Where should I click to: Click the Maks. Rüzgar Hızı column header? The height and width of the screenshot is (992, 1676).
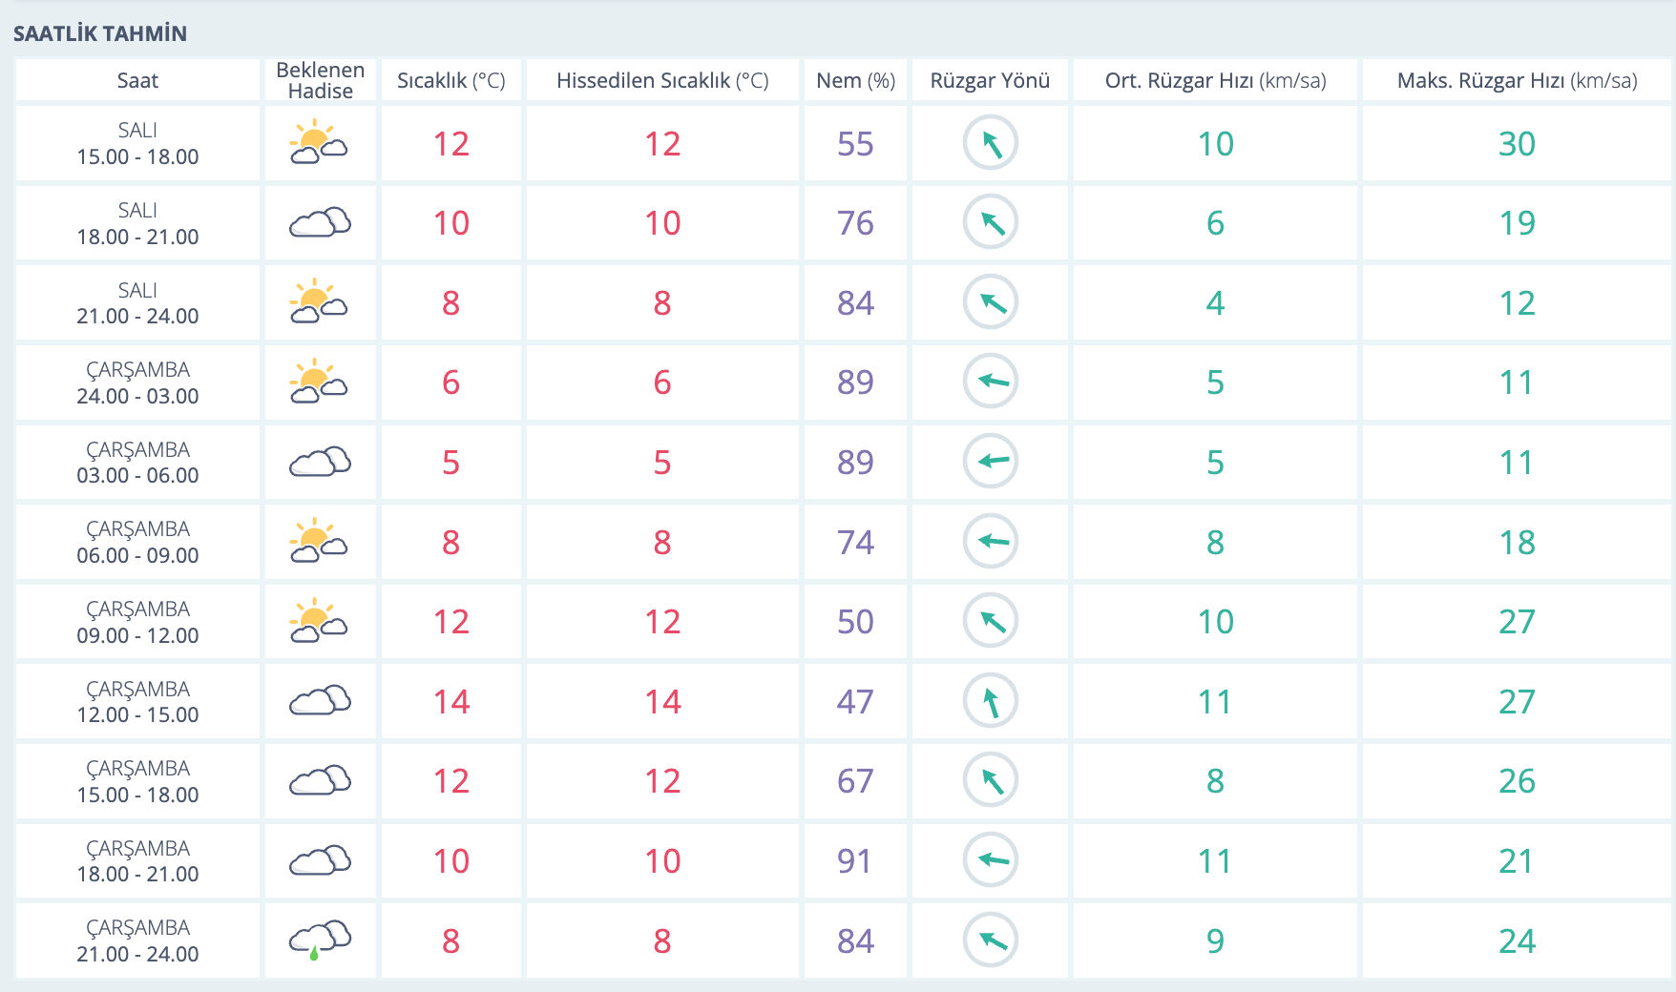[x=1516, y=80]
